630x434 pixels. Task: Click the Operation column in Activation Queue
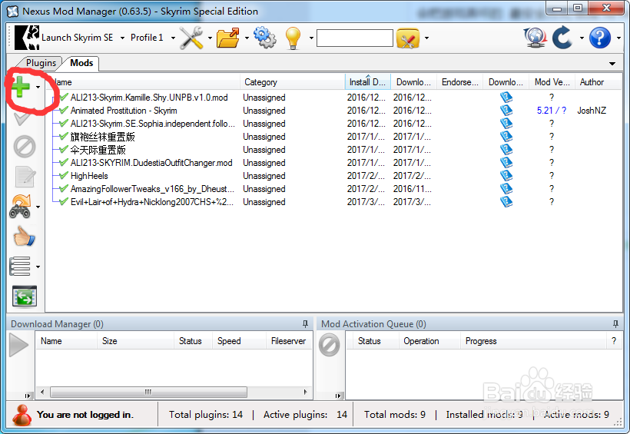[429, 341]
